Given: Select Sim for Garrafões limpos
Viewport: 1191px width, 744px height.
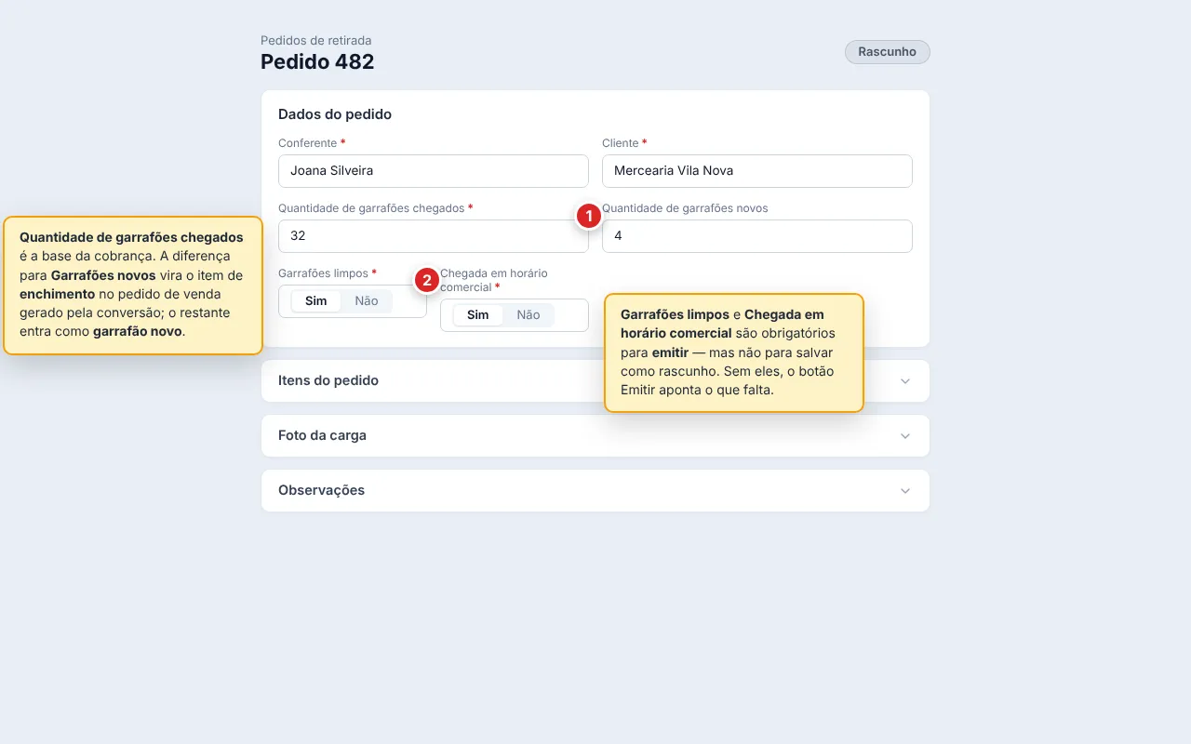Looking at the screenshot, I should point(316,301).
